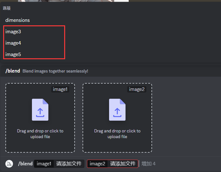Select the dimensions option

(x=17, y=20)
